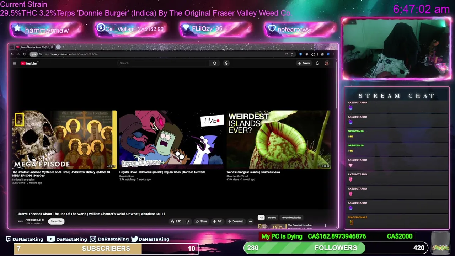This screenshot has height=256, width=455.
Task: Click the STREAM CHAT header
Action: pyautogui.click(x=396, y=96)
